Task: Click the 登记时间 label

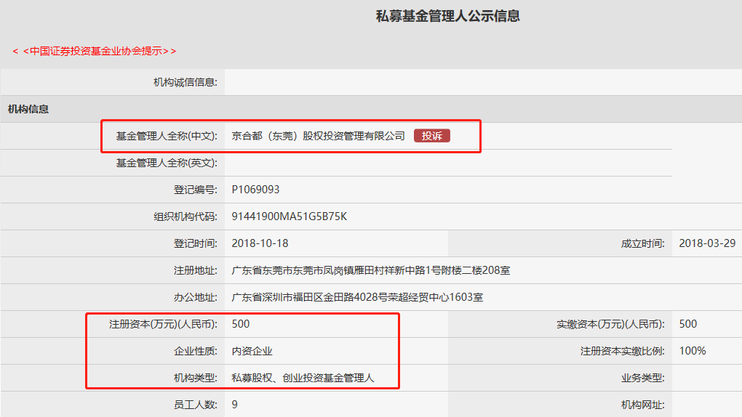Action: pyautogui.click(x=196, y=244)
